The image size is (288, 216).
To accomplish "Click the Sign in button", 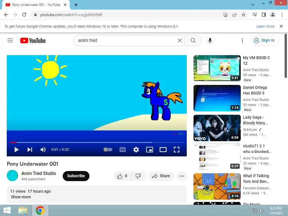I will coord(264,40).
